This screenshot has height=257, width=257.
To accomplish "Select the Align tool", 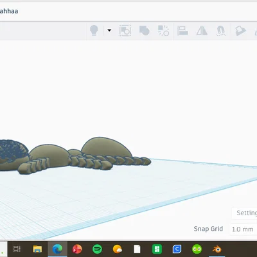I will (182, 31).
